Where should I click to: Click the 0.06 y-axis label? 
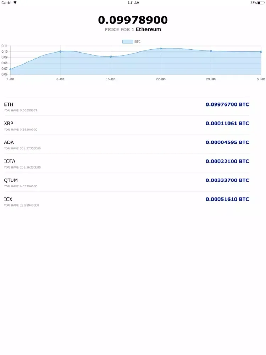point(5,74)
